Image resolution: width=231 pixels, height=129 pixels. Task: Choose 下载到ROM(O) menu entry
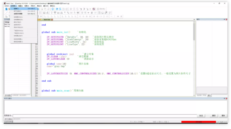tap(23, 33)
